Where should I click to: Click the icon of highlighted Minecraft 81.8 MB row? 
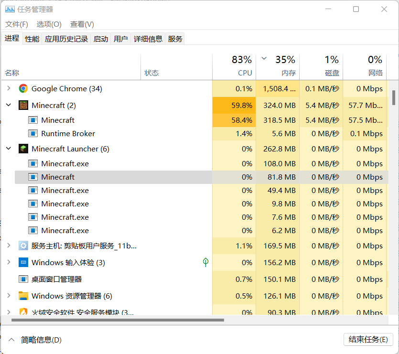(33, 177)
